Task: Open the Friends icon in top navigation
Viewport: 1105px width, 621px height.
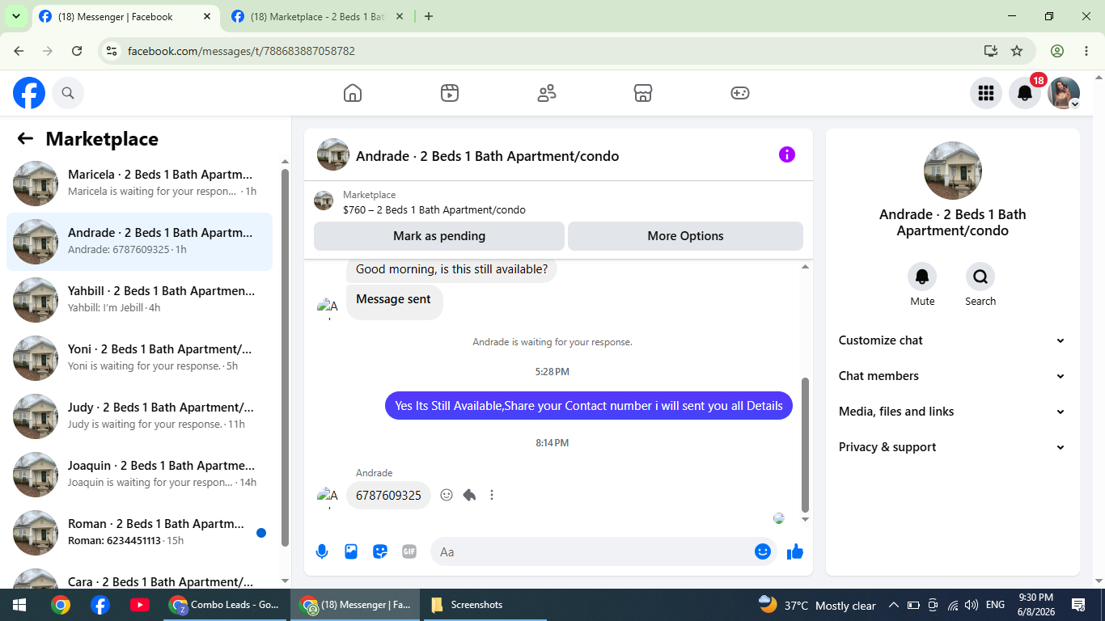Action: pyautogui.click(x=547, y=93)
